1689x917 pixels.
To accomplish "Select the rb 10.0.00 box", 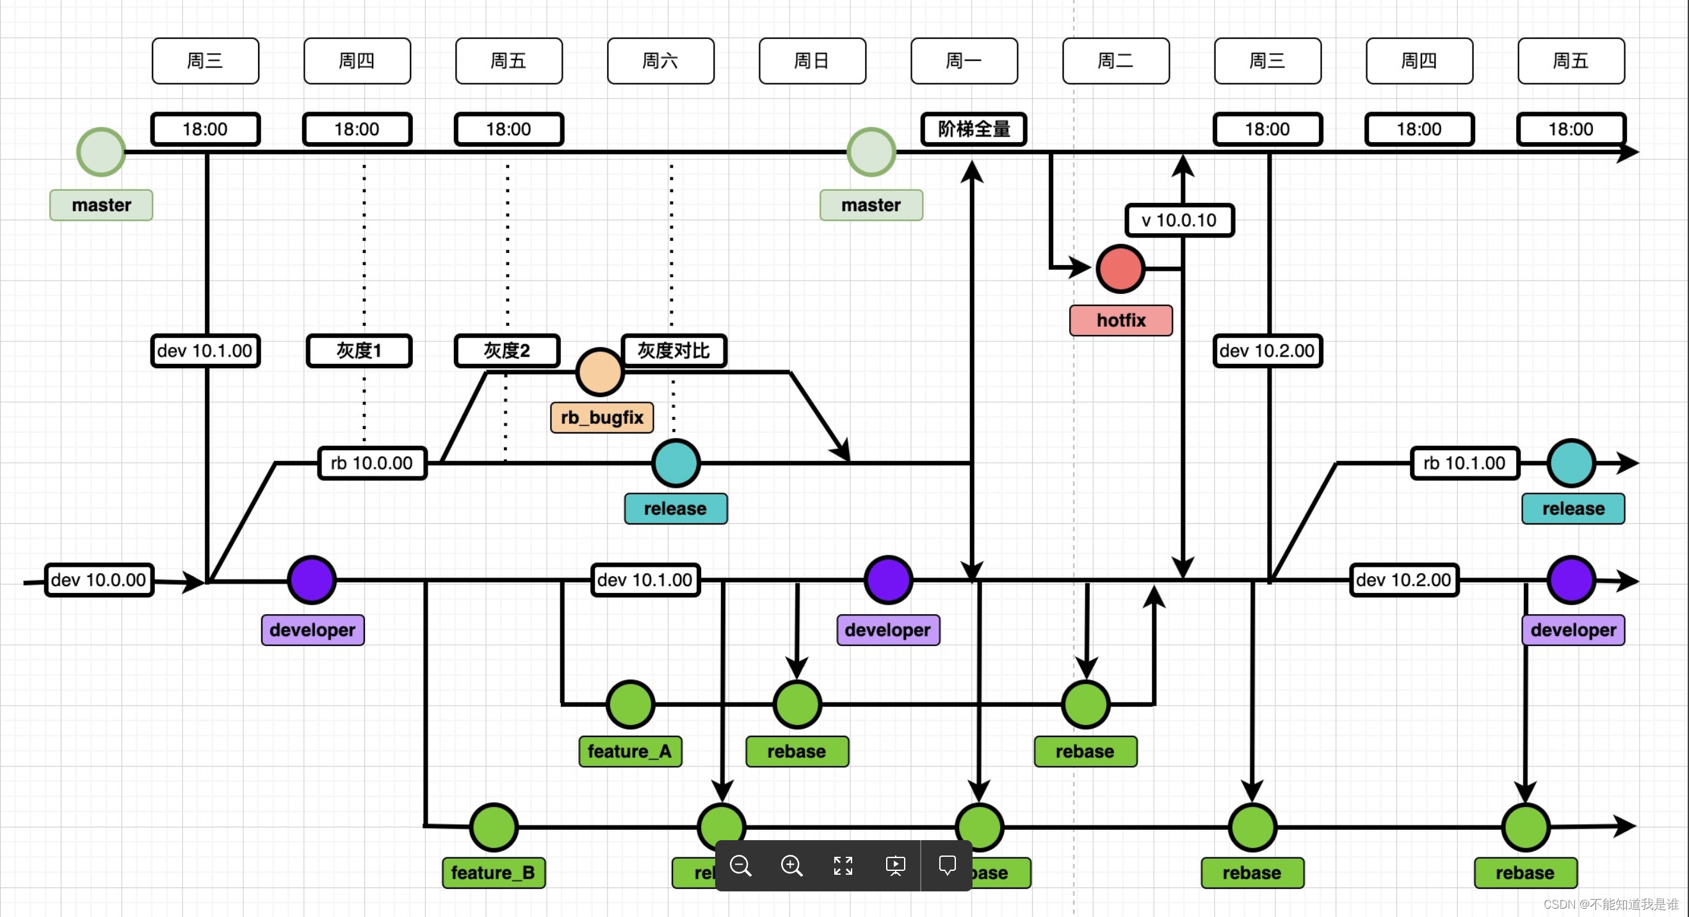I will [372, 463].
